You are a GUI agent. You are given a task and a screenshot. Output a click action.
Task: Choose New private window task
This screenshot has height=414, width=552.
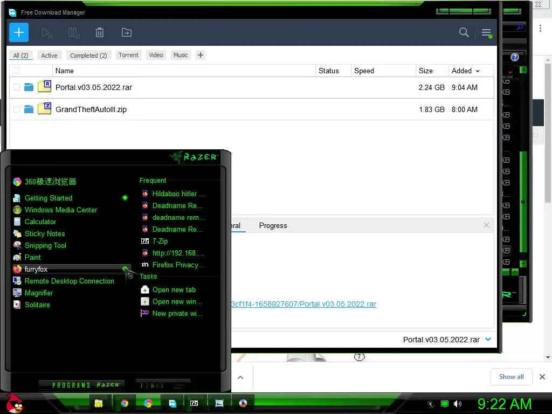(172, 313)
